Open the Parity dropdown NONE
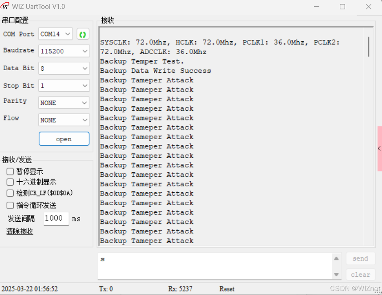The image size is (382, 295). 64,103
